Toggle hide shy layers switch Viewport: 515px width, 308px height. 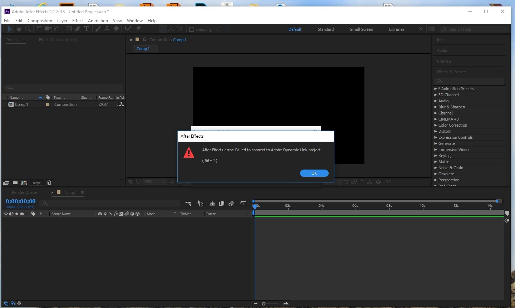pyautogui.click(x=212, y=204)
